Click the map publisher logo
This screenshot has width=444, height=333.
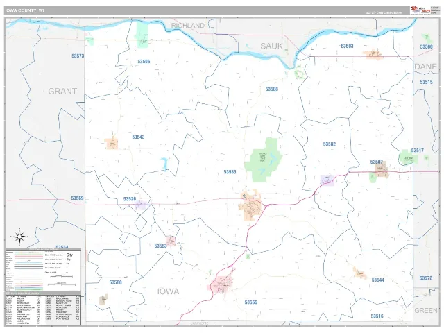420,10
